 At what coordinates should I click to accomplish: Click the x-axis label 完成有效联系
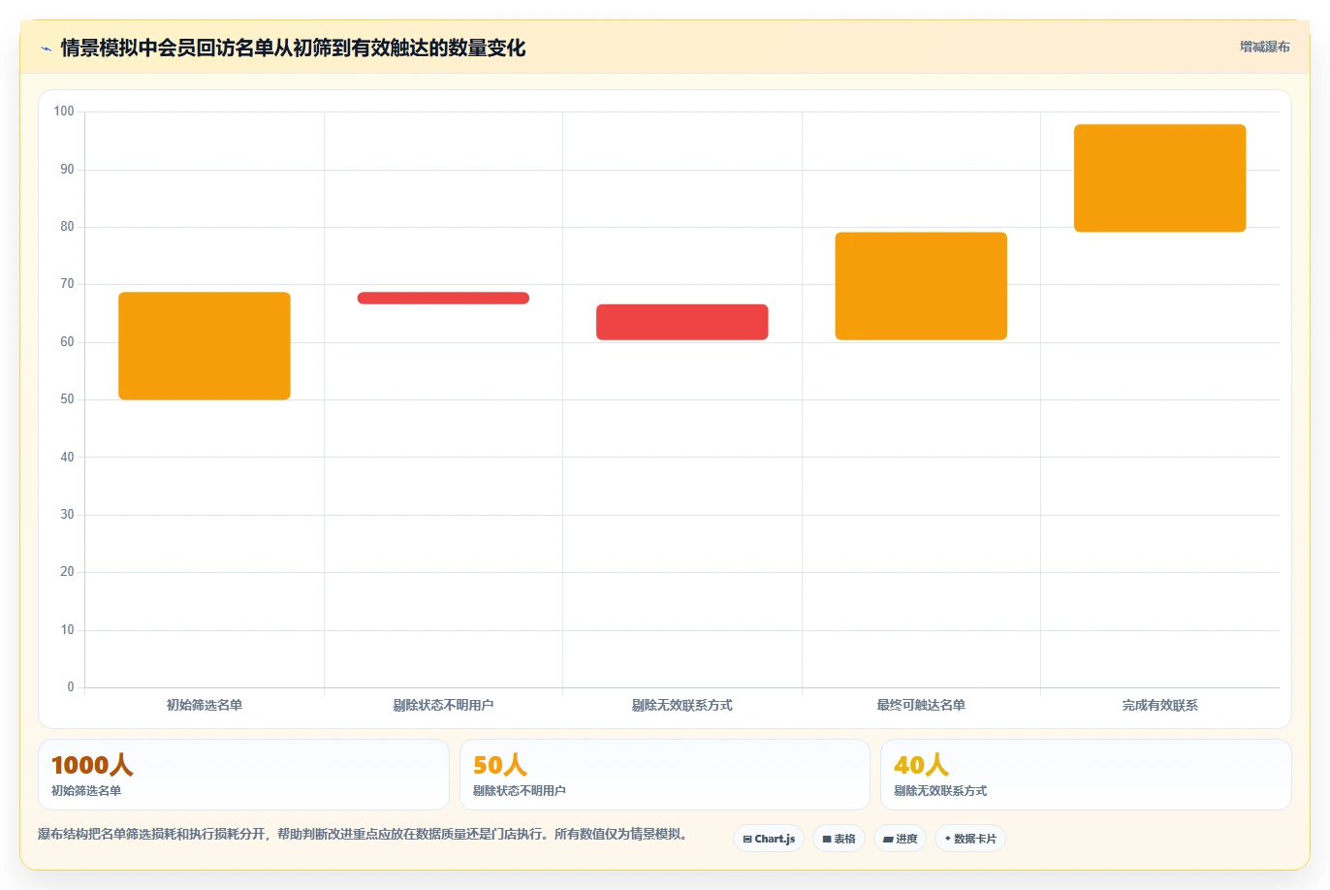pos(1160,705)
